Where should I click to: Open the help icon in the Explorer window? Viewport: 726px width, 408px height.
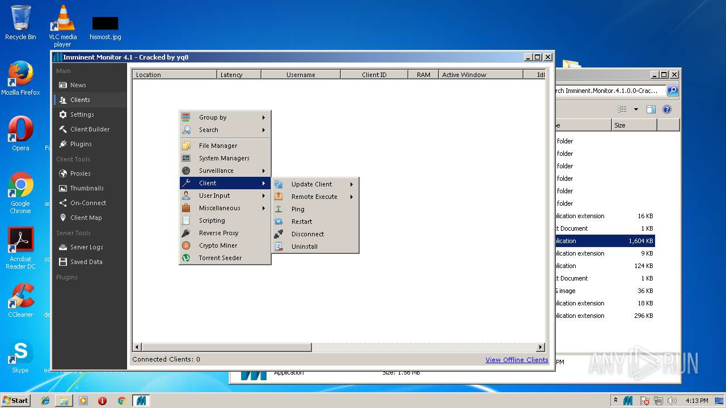coord(667,109)
